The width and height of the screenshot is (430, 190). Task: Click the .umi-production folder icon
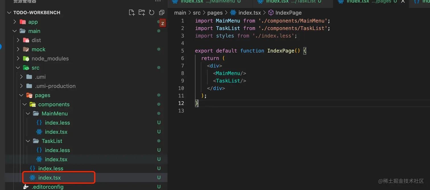29,86
